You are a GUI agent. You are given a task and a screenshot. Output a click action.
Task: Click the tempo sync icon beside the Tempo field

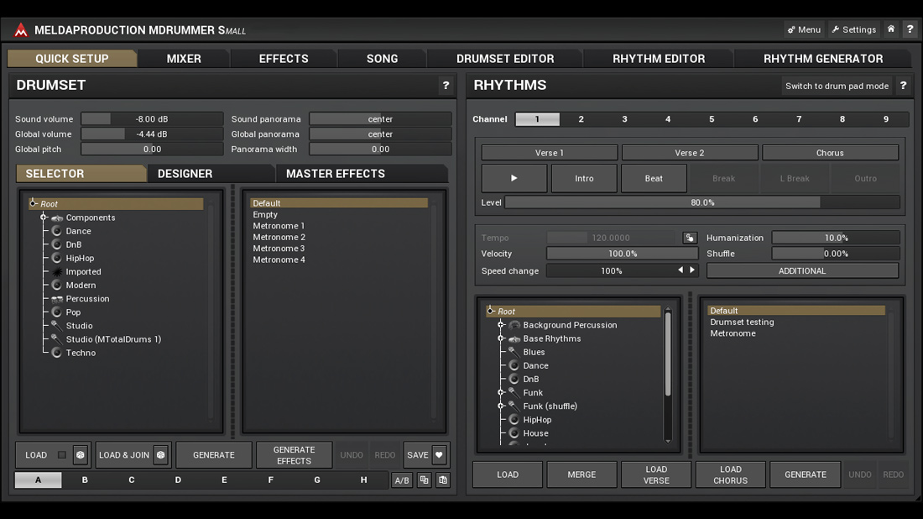[x=689, y=238]
